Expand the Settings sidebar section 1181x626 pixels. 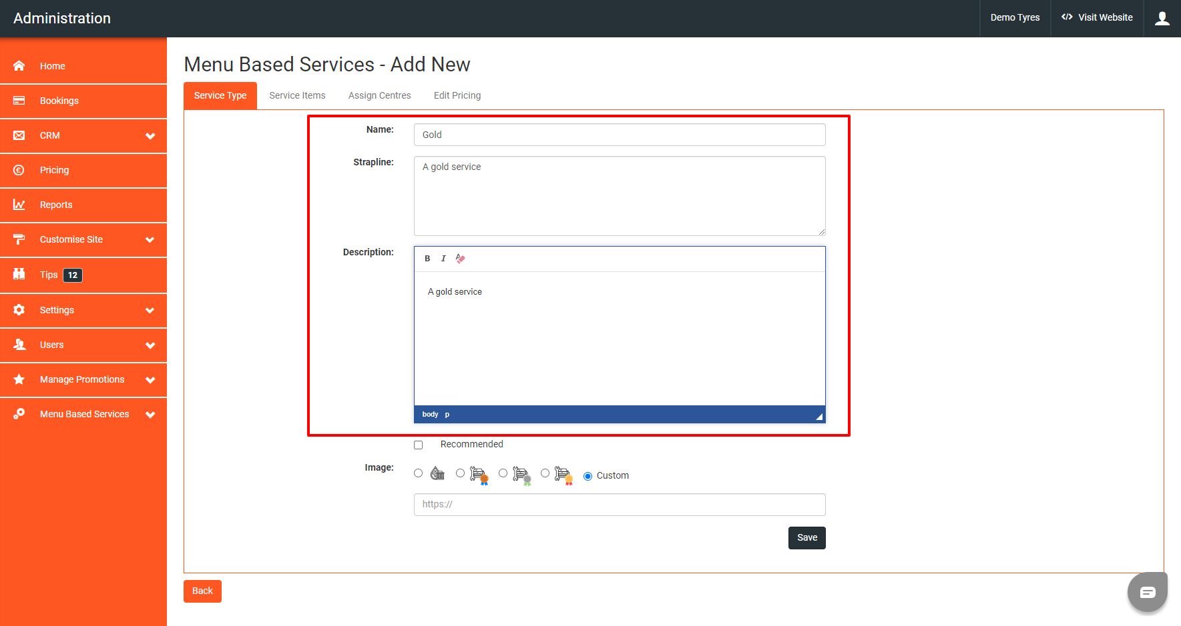tap(83, 310)
